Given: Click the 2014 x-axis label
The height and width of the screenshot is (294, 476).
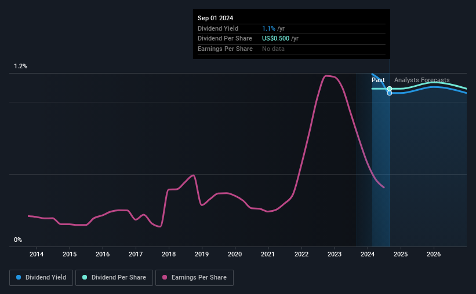Looking at the screenshot, I should tap(37, 254).
